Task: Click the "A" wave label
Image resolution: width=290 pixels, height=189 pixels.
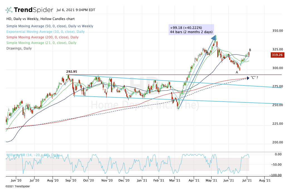Action: (237, 72)
